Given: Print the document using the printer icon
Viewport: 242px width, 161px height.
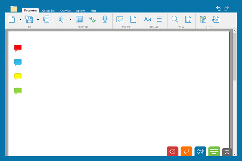Looking at the screenshot, I should coord(47,19).
